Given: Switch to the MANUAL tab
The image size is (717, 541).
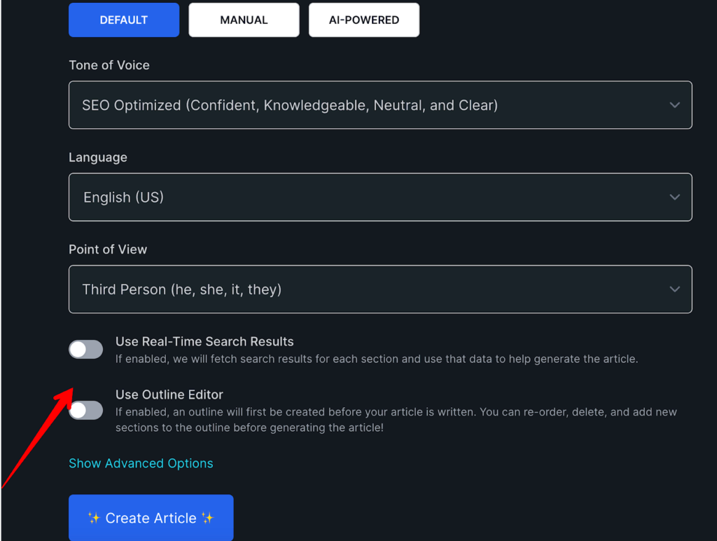Looking at the screenshot, I should point(244,20).
